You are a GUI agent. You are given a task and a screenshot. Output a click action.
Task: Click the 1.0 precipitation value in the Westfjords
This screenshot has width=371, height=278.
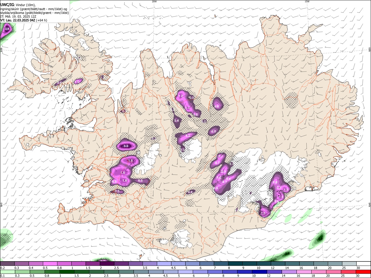77,82
